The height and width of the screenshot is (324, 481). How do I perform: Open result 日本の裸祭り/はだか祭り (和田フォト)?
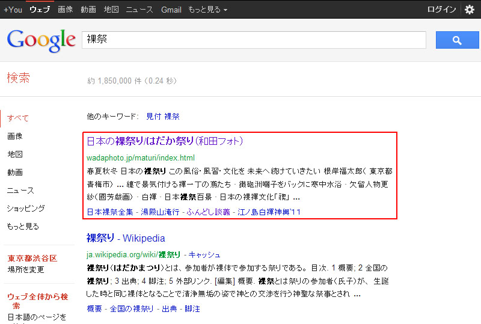[165, 141]
